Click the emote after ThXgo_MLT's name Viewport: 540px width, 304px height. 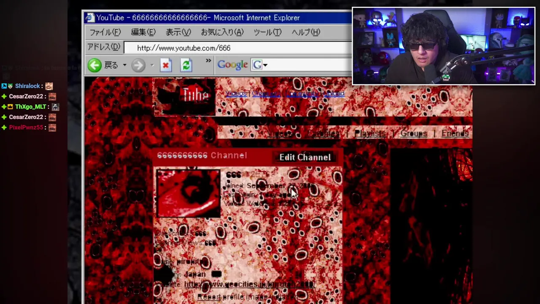pyautogui.click(x=55, y=107)
